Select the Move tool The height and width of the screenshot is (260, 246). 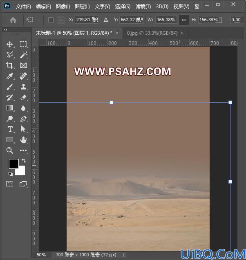[x=10, y=44]
